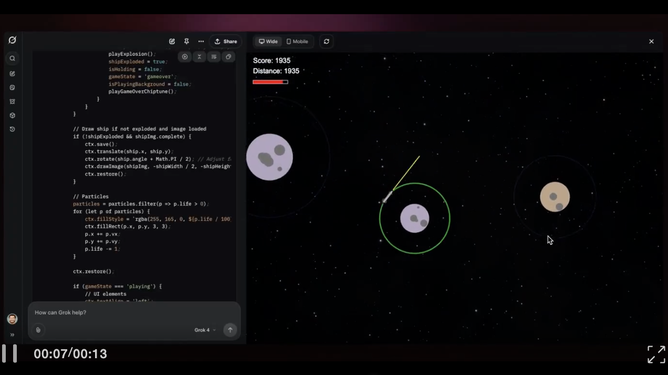Click the 'playGameOverChiptune();' line
The width and height of the screenshot is (668, 375).
pos(142,91)
